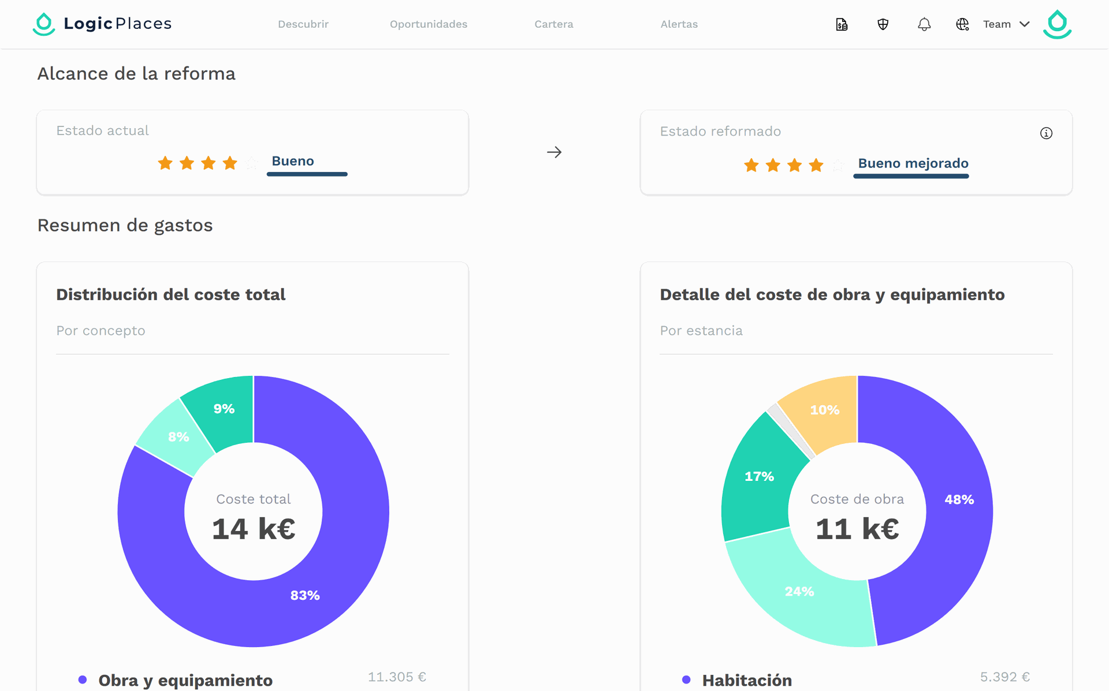
Task: Navigate to Alertas
Action: pyautogui.click(x=679, y=24)
